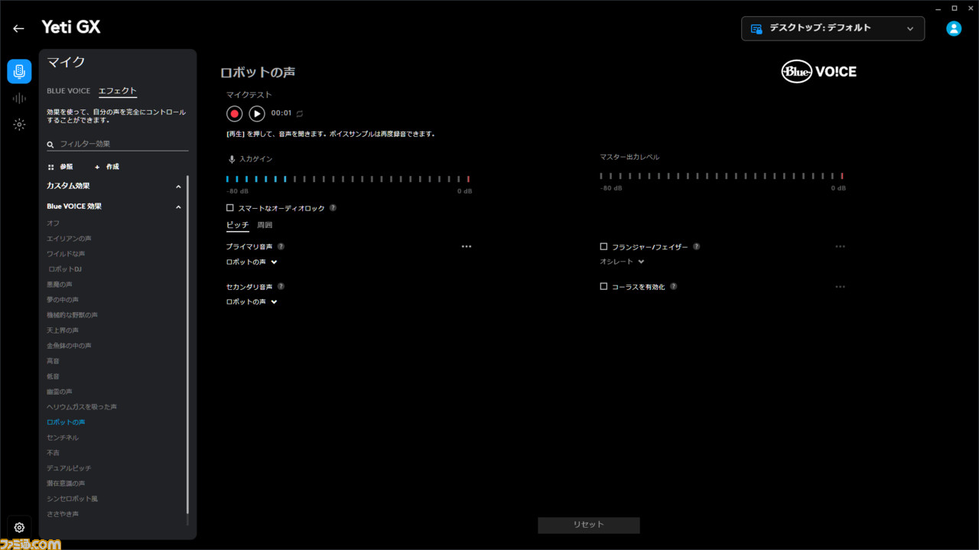The width and height of the screenshot is (979, 550).
Task: Adjust the 入力ゲイン level slider
Action: click(x=348, y=179)
